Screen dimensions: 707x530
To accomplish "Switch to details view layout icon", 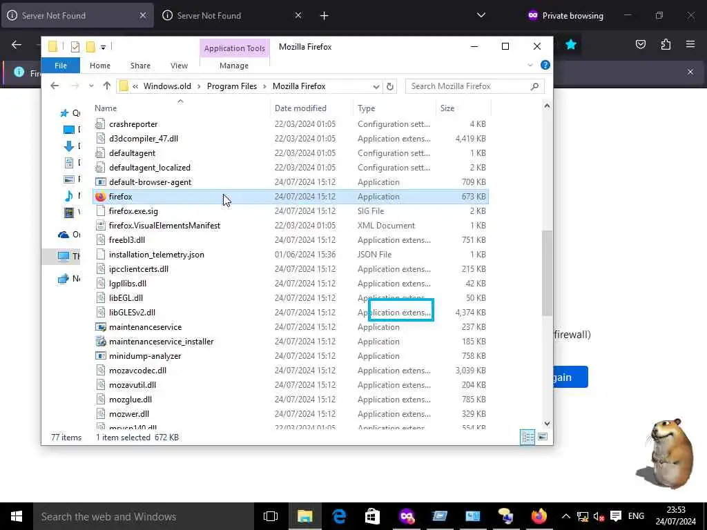I will pos(527,437).
